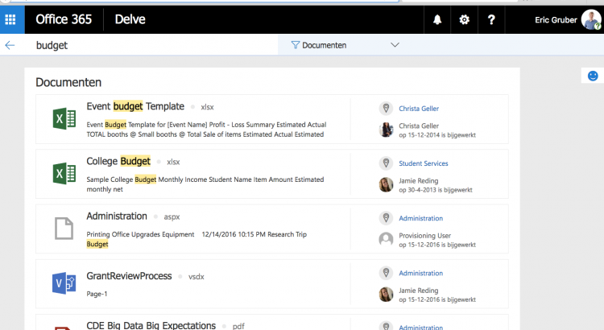Click Office 365 in the header

coord(64,19)
